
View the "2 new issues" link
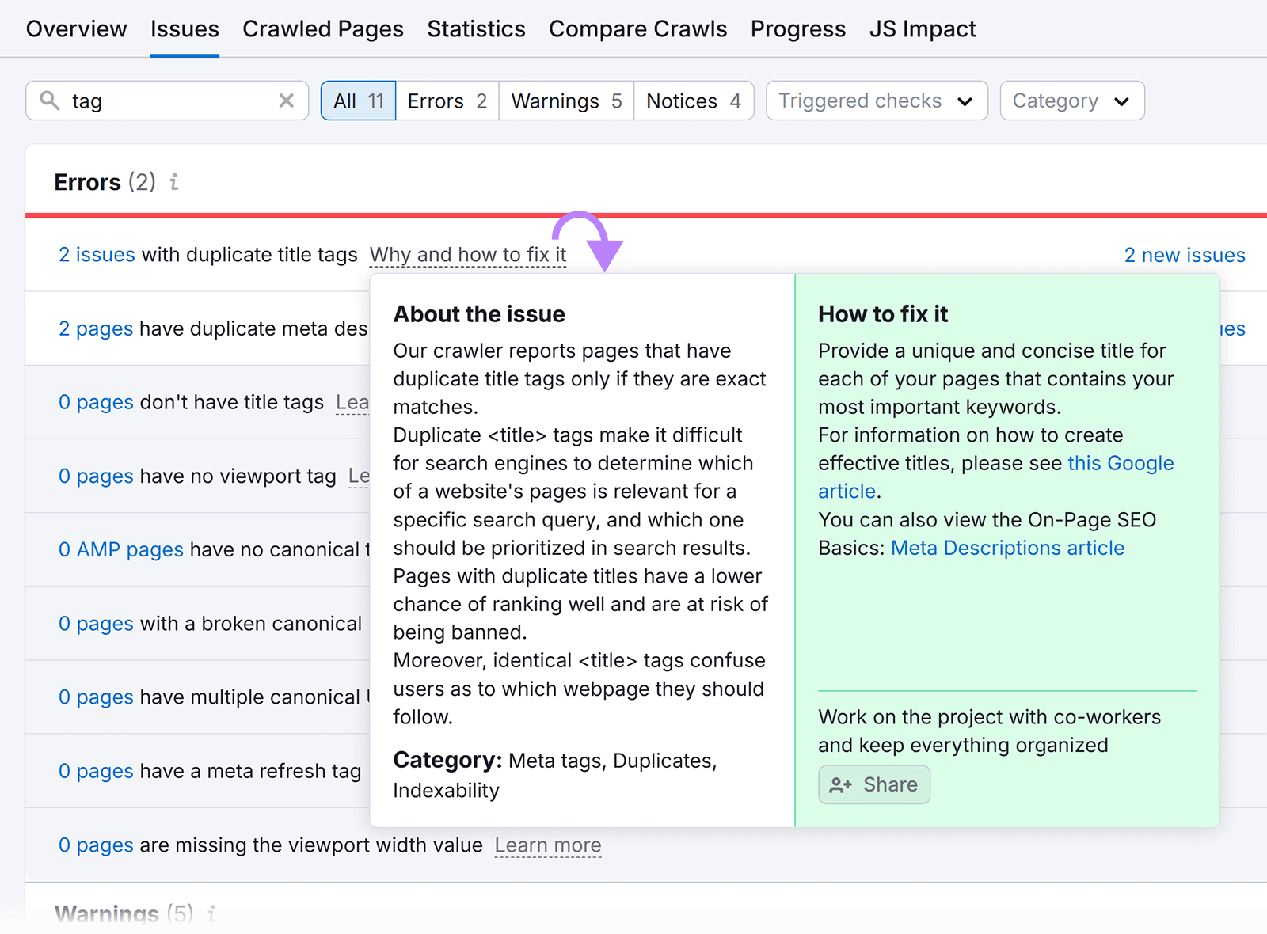(x=1184, y=254)
